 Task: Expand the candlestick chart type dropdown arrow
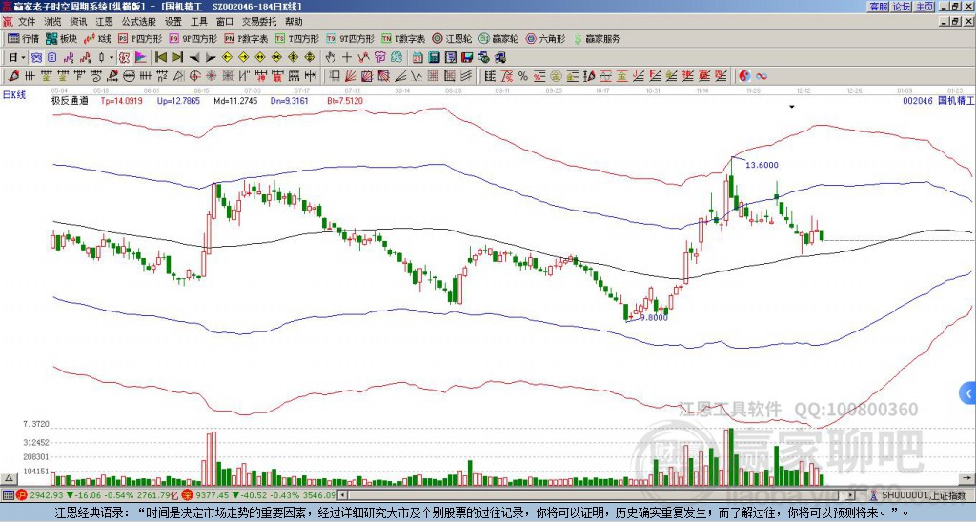(112, 58)
